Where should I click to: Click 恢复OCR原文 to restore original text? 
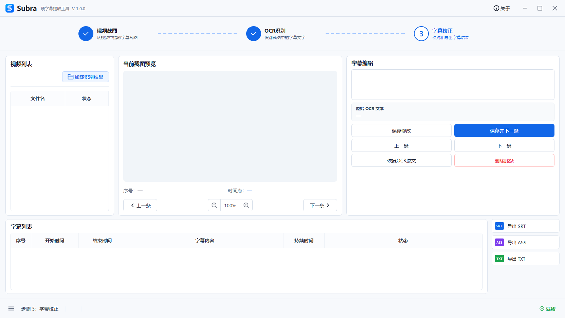[401, 160]
